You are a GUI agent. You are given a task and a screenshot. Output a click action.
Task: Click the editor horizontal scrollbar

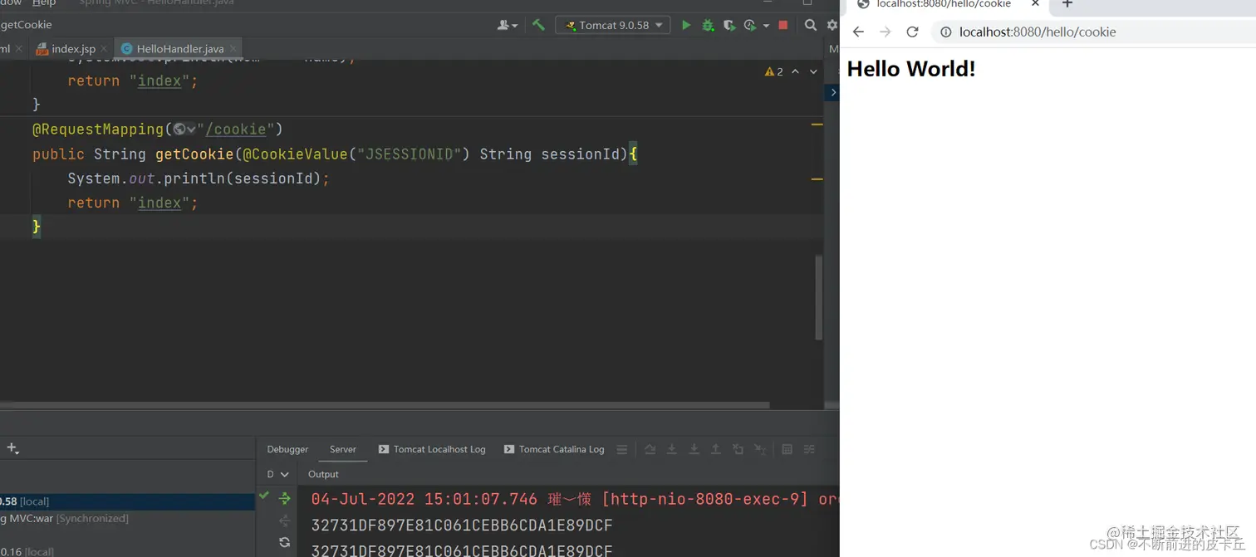click(x=384, y=405)
